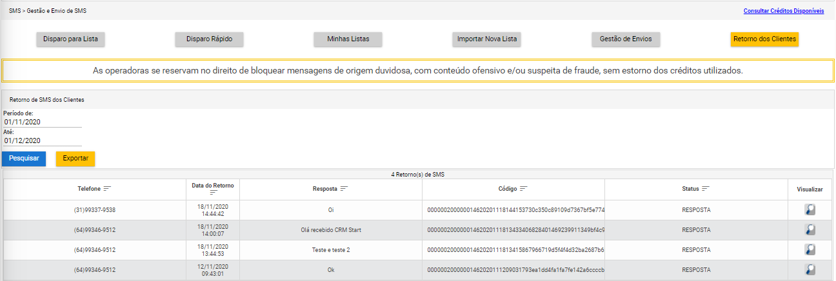The image size is (836, 281).
Task: Click RESPOSTA status in the 'Oi' row
Action: [696, 210]
